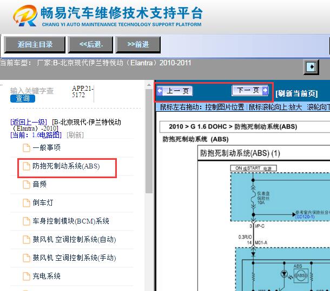Open the 音频 entry

[39, 184]
